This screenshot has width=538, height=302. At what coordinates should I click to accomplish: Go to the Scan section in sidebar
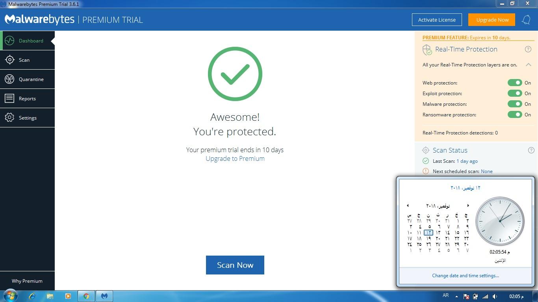tap(27, 60)
